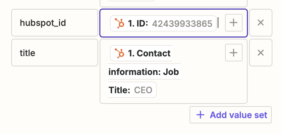281x134 pixels.
Task: Select the title key field
Action: 55,52
